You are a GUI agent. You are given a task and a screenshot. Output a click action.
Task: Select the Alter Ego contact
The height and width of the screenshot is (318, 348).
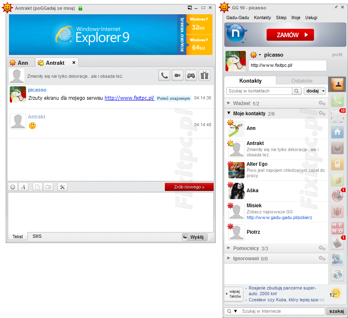click(276, 170)
